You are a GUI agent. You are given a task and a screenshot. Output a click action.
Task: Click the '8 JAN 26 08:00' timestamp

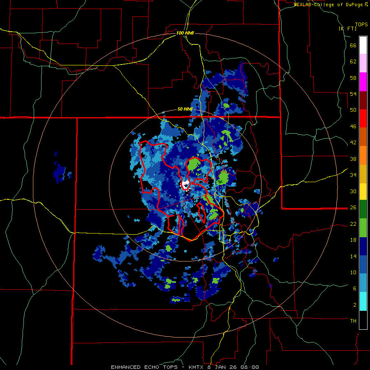[x=233, y=367]
